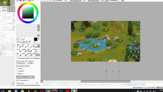Screen dimensions: 163x92
Task: Choose the first brush preset in the bottom row
Action: click(x=19, y=54)
